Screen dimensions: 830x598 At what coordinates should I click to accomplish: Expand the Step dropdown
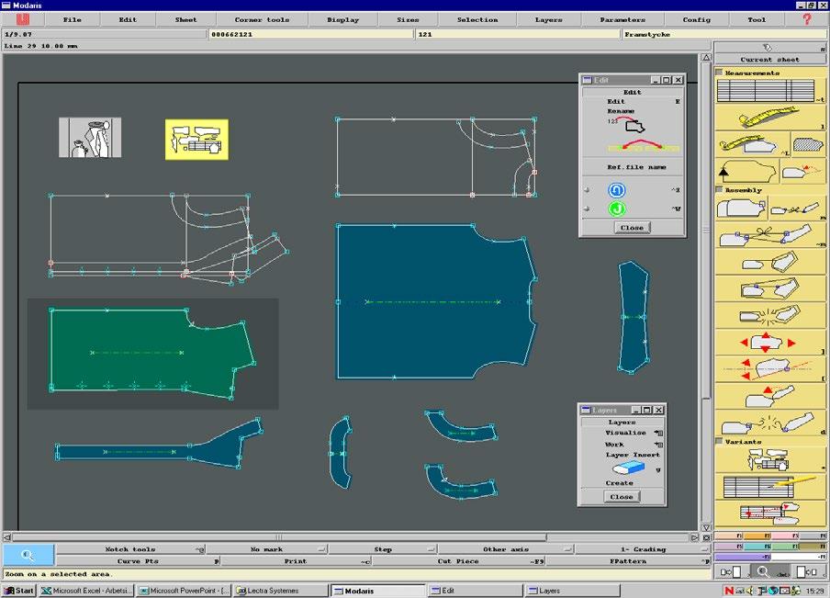pos(383,549)
